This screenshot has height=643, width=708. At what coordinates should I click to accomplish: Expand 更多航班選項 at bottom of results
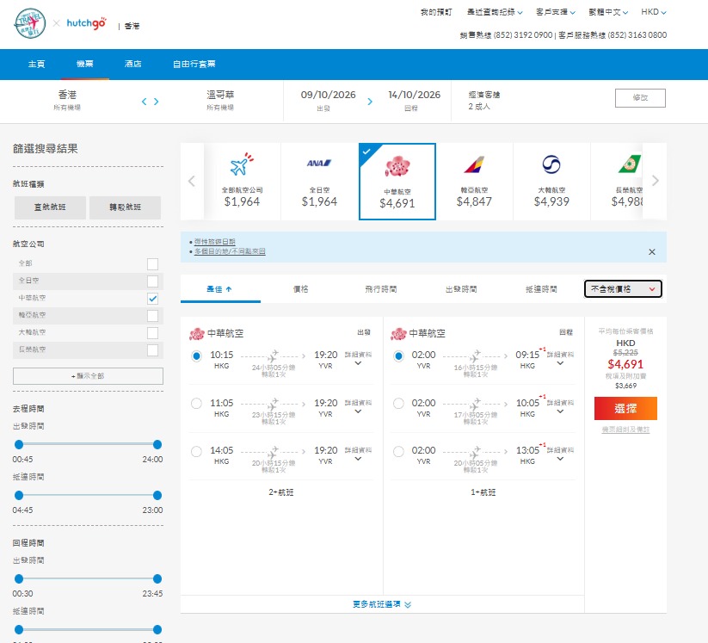coord(382,604)
